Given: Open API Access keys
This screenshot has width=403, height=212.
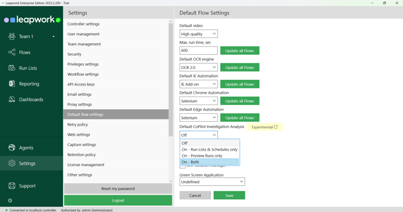Looking at the screenshot, I should pos(116,84).
